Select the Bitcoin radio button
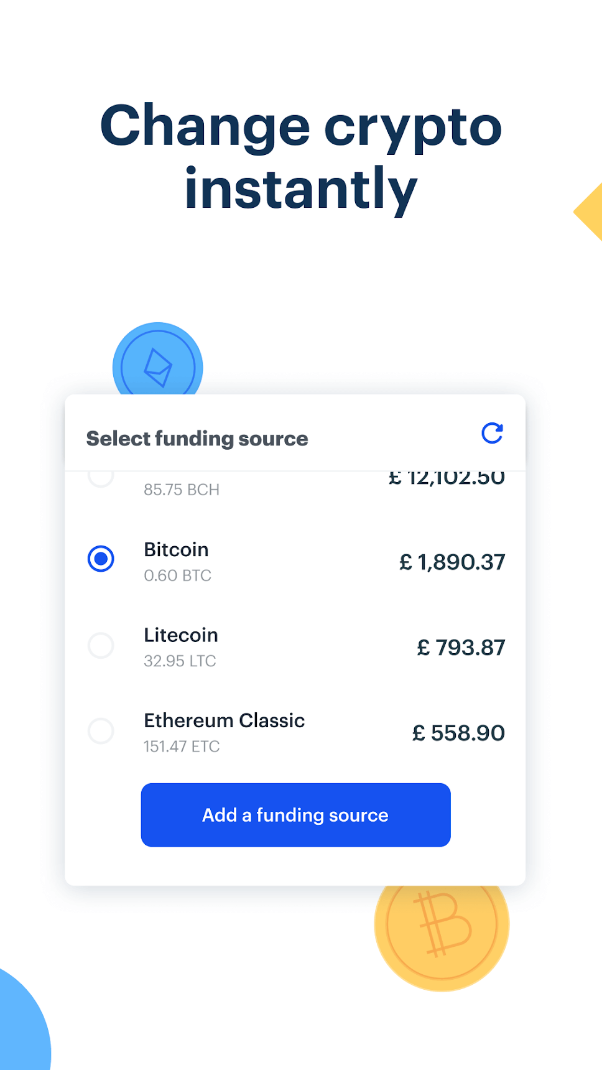The image size is (602, 1070). point(101,559)
